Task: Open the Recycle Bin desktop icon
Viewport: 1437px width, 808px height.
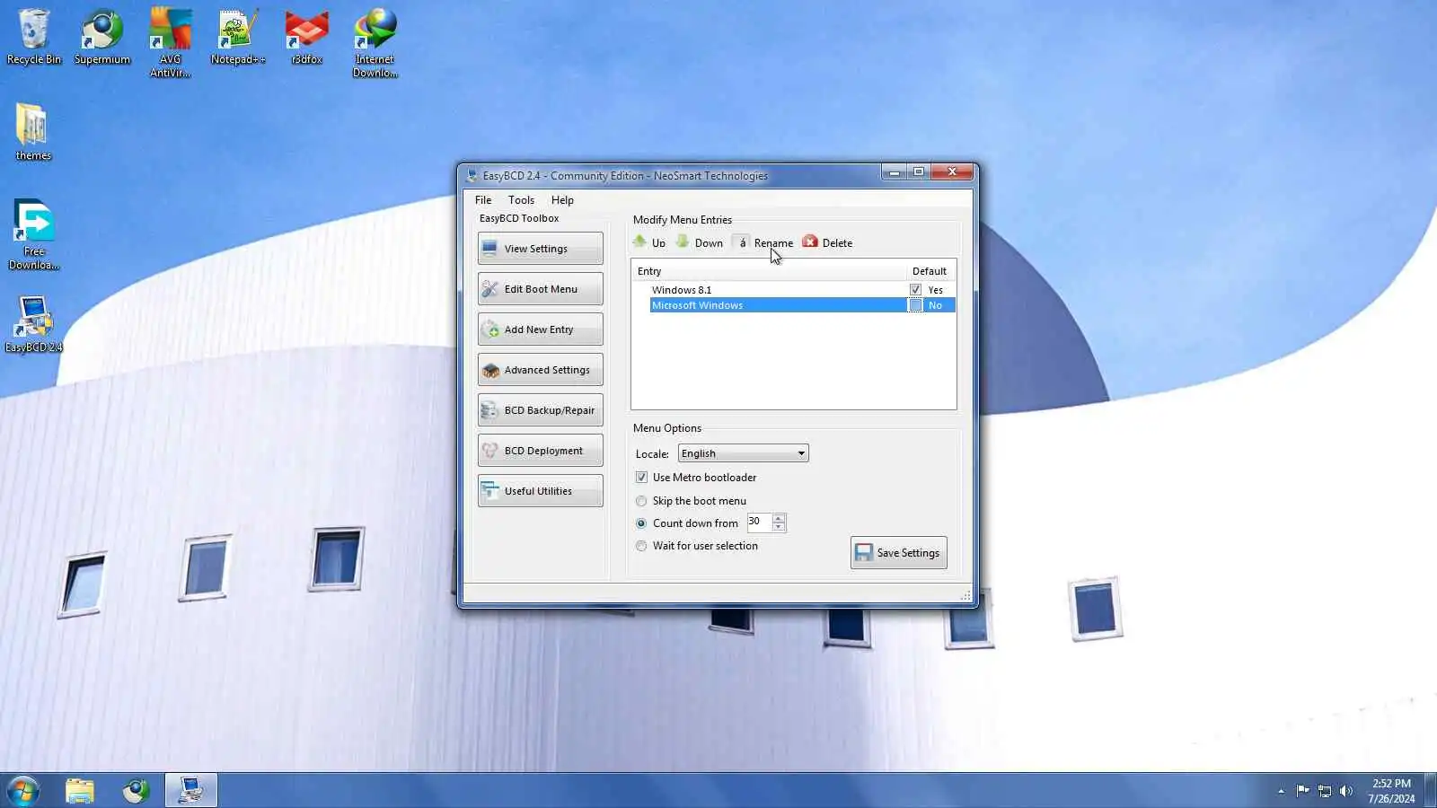Action: pos(34,37)
